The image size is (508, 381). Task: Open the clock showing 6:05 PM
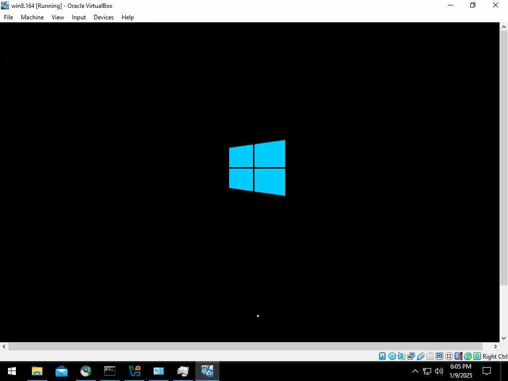[461, 371]
